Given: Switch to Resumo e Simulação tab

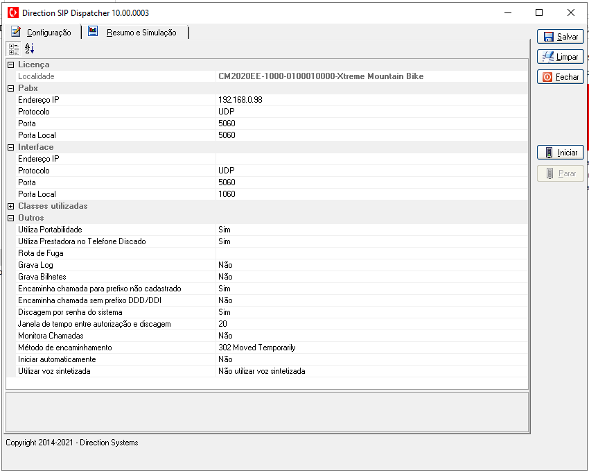Looking at the screenshot, I should (x=134, y=33).
